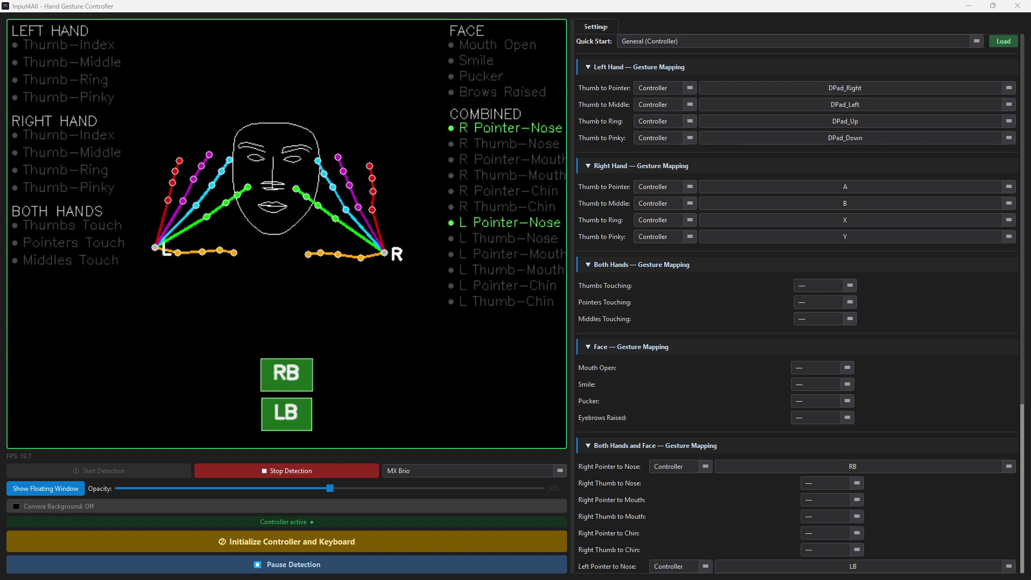Select the Settings tab
The width and height of the screenshot is (1031, 580).
pos(596,27)
